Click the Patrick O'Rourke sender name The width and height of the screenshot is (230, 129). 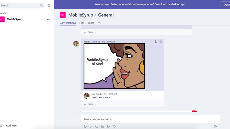tap(92, 42)
